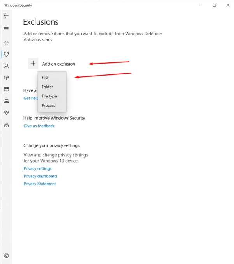Screen dimensions: 234x264
Task: Go to the Home sidebar icon
Action: click(x=6, y=43)
